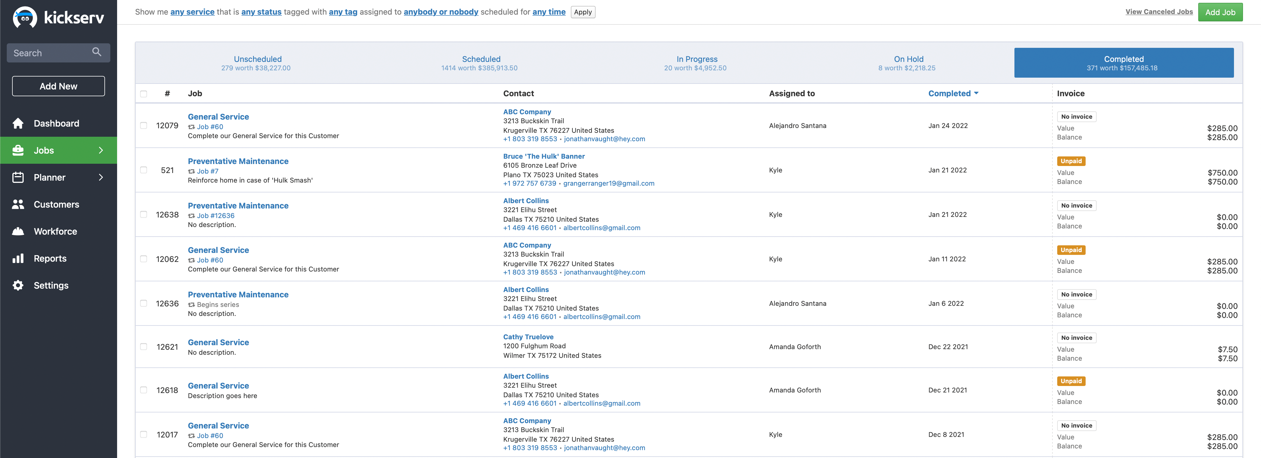1261x458 pixels.
Task: Open Cathy Truelove contact link
Action: (528, 337)
